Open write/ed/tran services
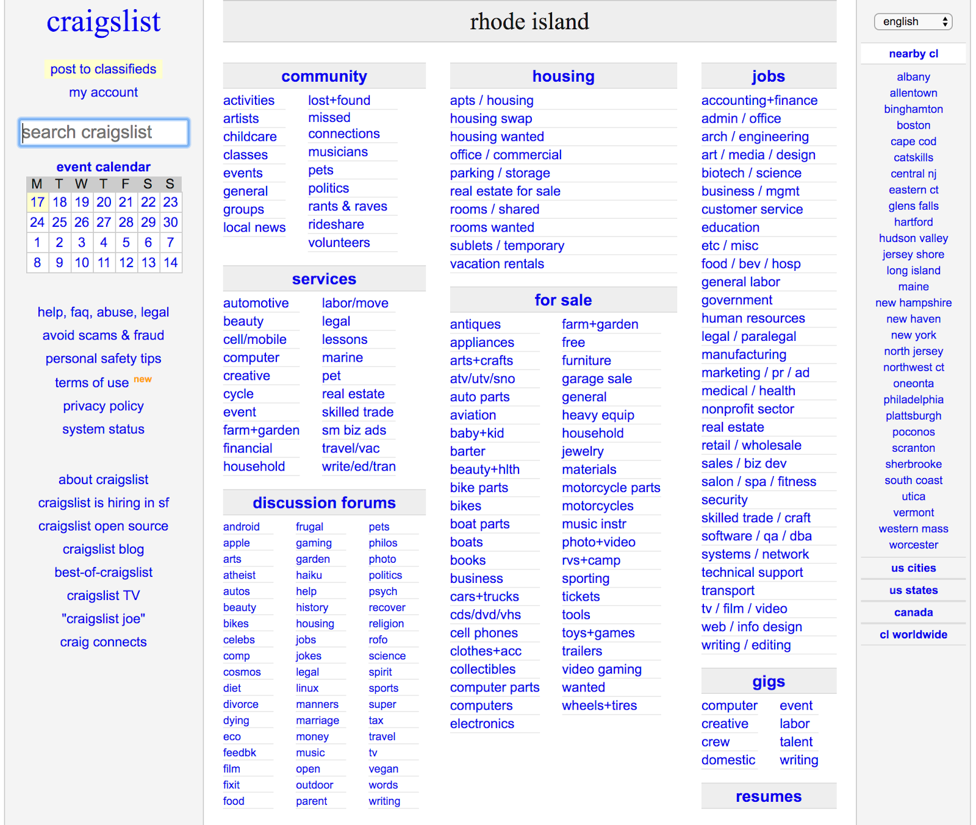976x825 pixels. tap(359, 466)
